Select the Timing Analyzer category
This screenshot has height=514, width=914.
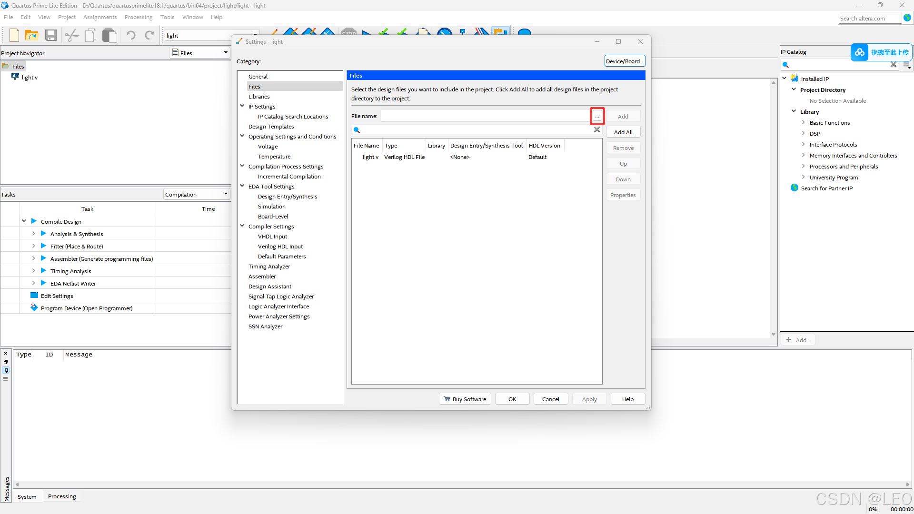coord(269,267)
